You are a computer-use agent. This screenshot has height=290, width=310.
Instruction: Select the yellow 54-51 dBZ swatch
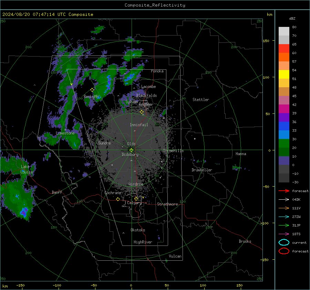pos(284,74)
